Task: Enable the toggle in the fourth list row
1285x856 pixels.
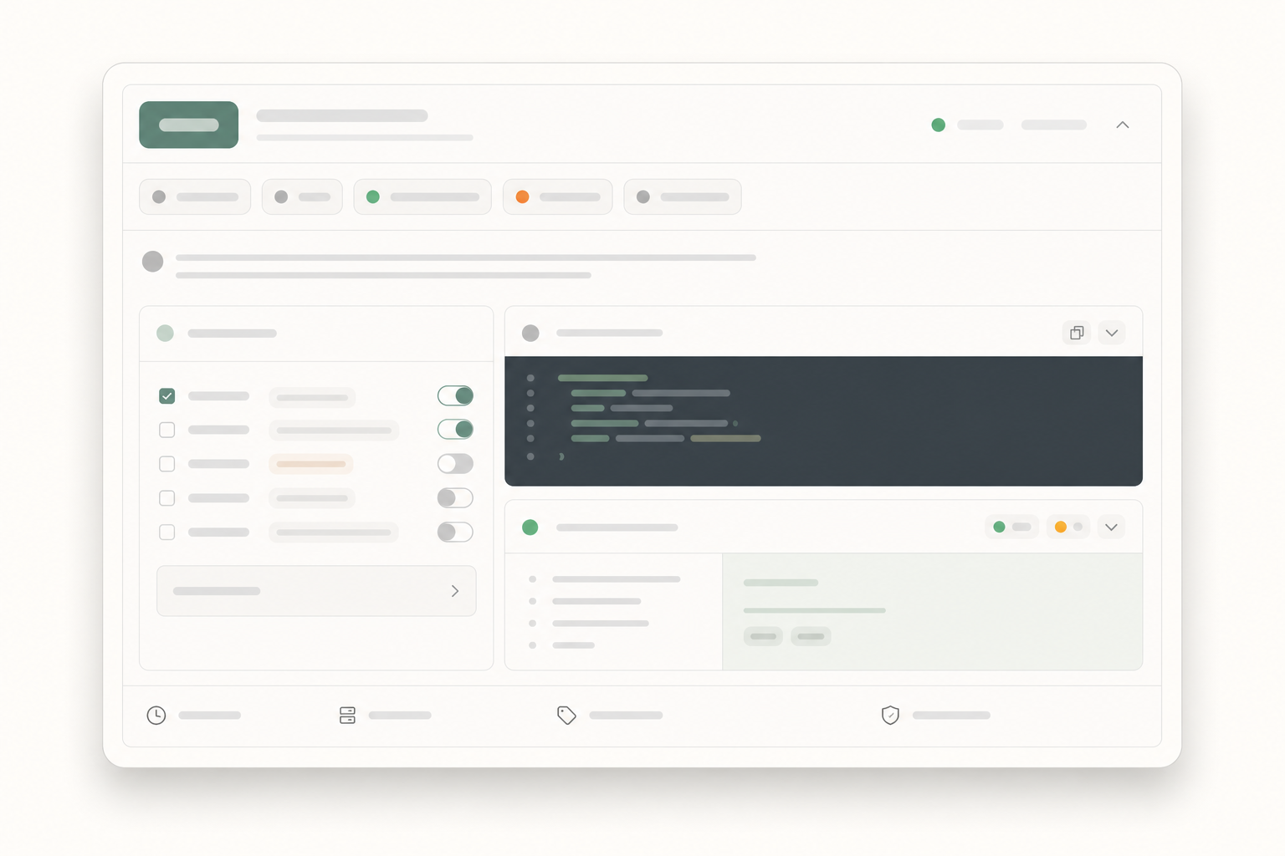Action: click(455, 498)
